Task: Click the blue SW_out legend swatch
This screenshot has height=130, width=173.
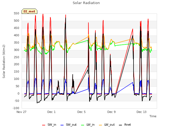Action: [62, 125]
